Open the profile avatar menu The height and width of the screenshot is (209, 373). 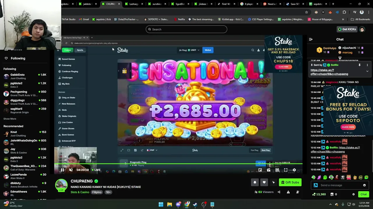pos(362,29)
